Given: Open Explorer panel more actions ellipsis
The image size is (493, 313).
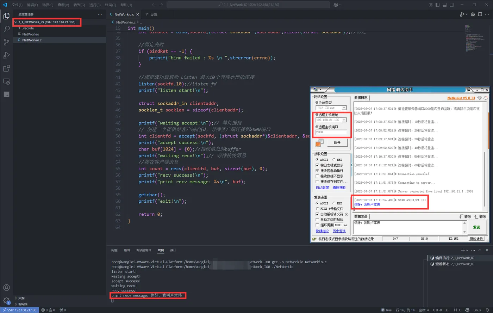Looking at the screenshot, I should pyautogui.click(x=100, y=14).
